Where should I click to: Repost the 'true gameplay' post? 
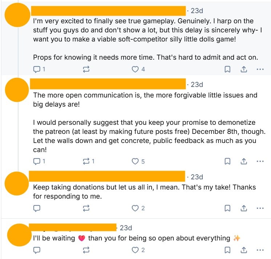86,69
